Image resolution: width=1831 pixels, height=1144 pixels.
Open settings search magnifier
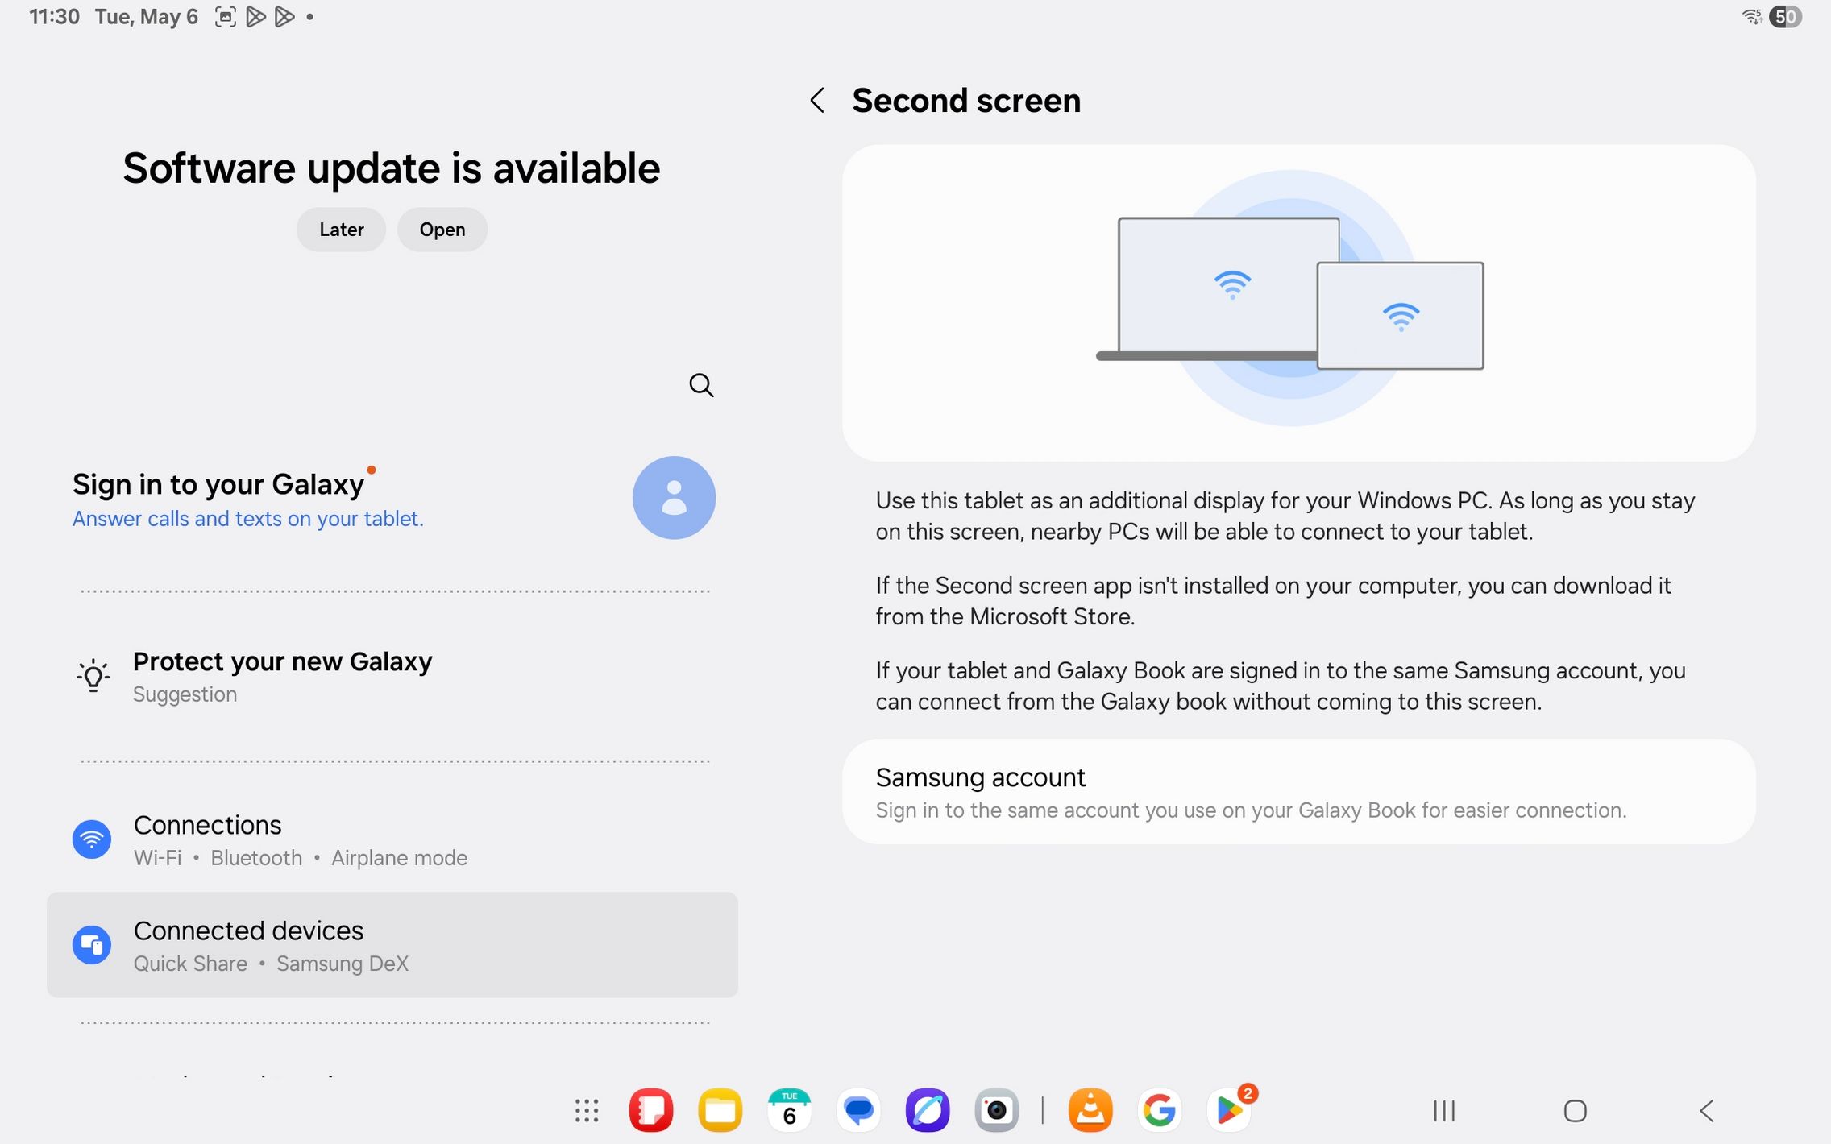pyautogui.click(x=701, y=385)
